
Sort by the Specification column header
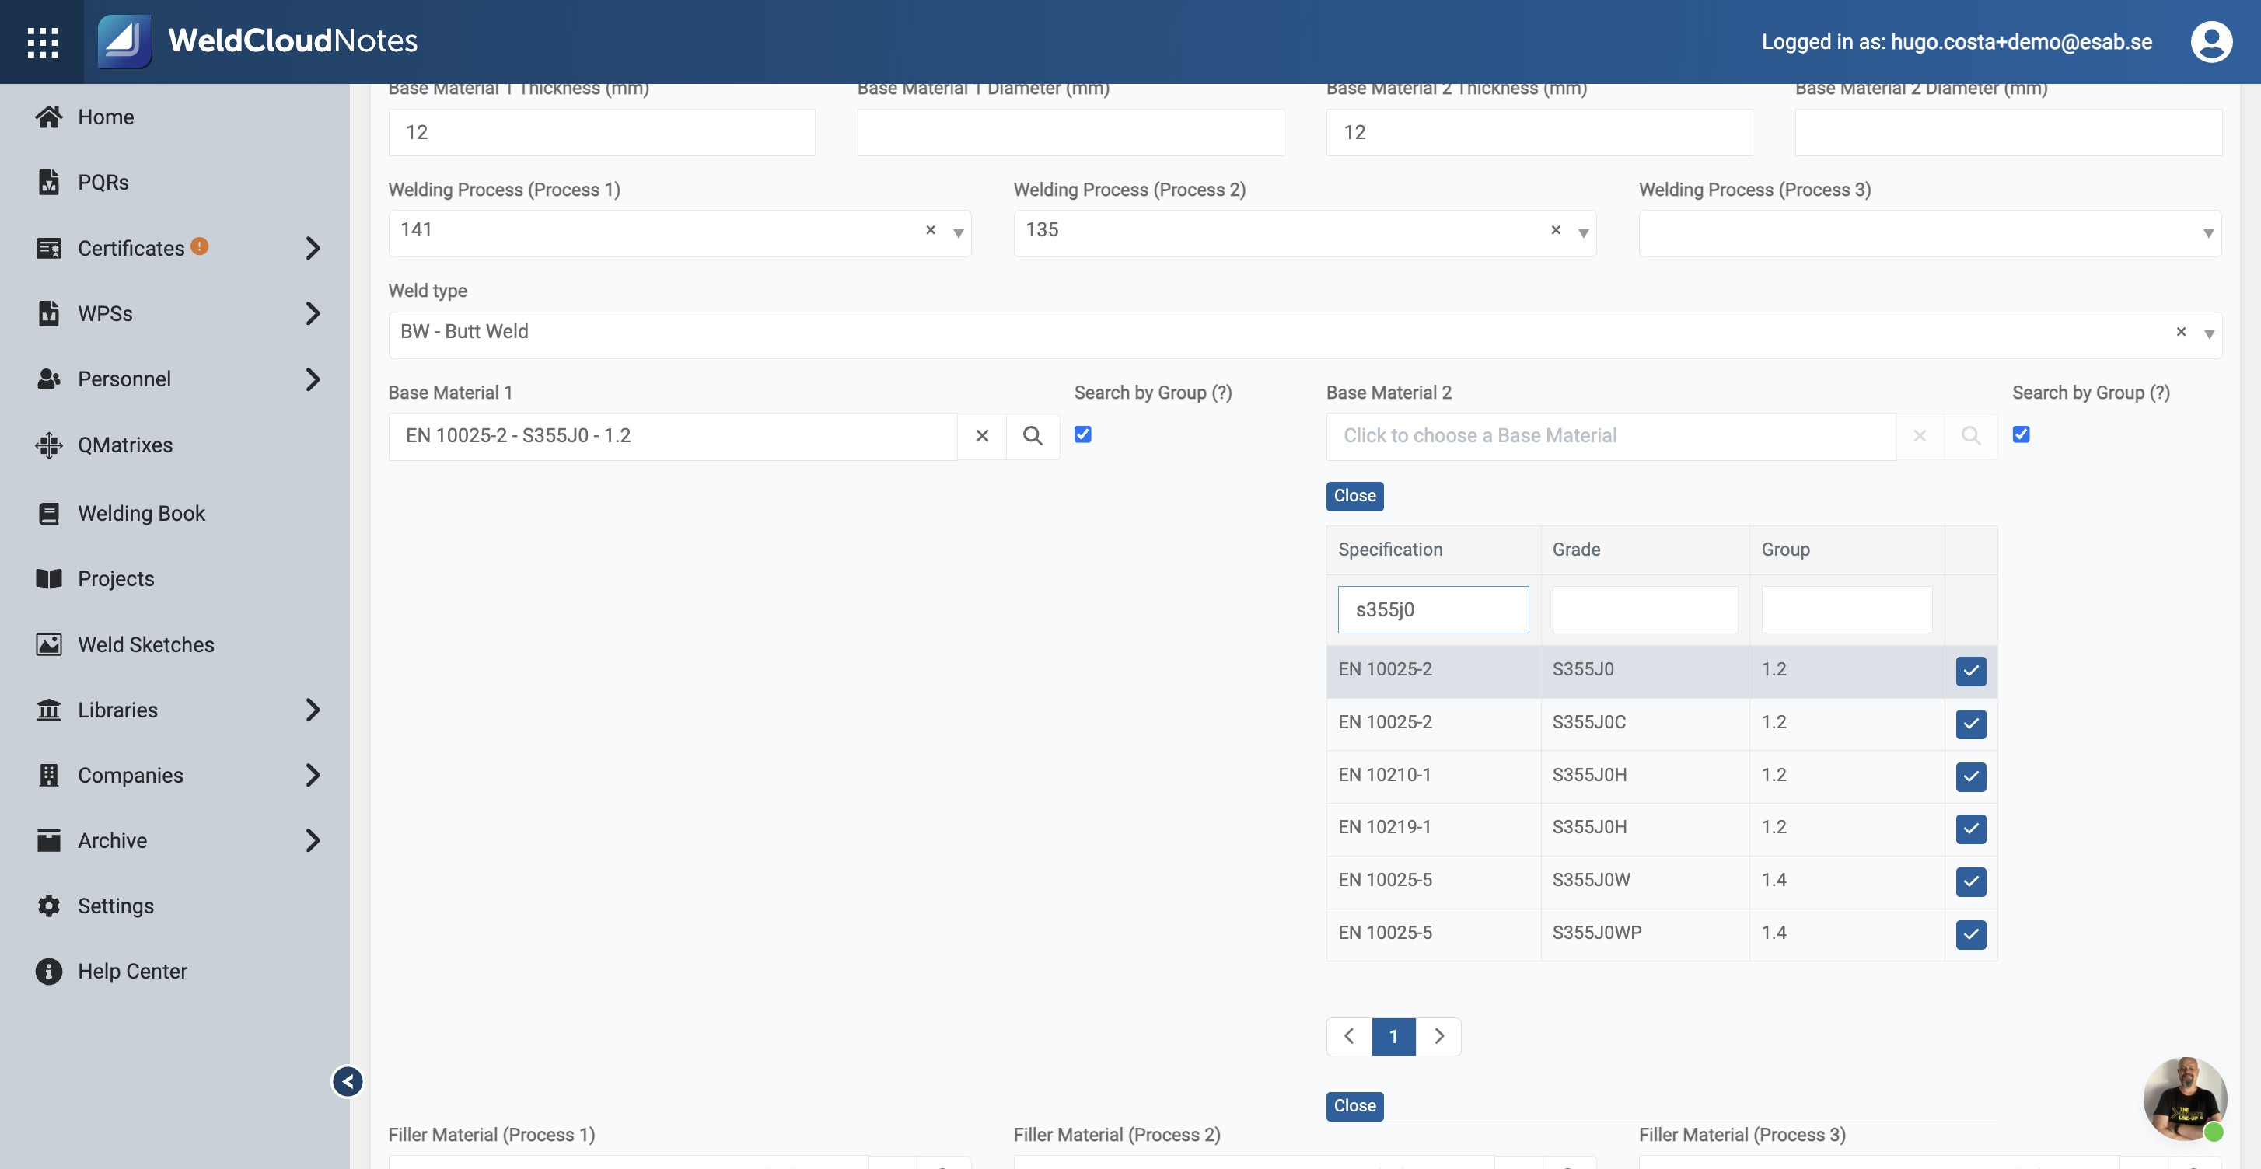pyautogui.click(x=1389, y=550)
